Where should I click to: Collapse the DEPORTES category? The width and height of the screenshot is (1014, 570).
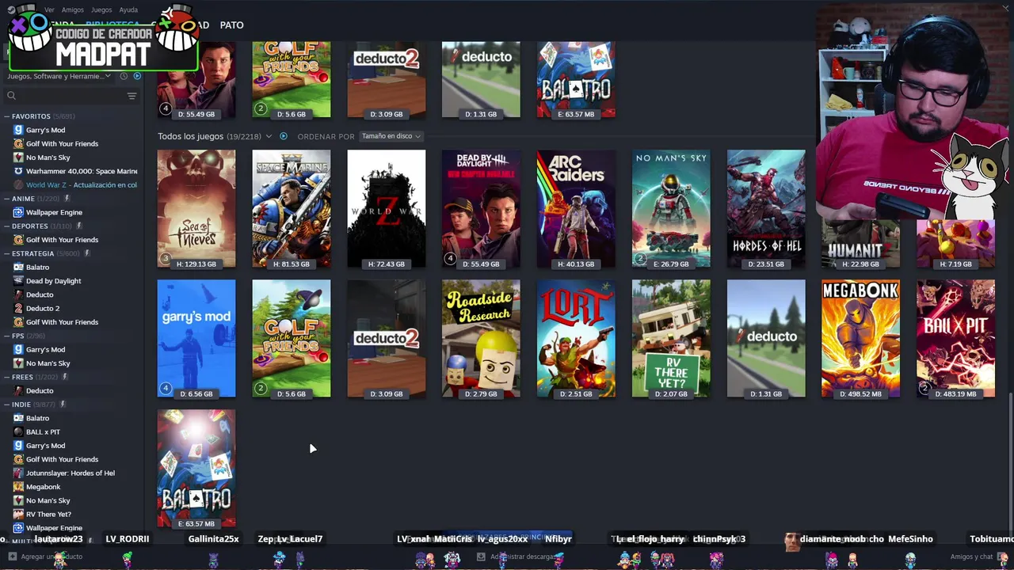click(x=7, y=226)
